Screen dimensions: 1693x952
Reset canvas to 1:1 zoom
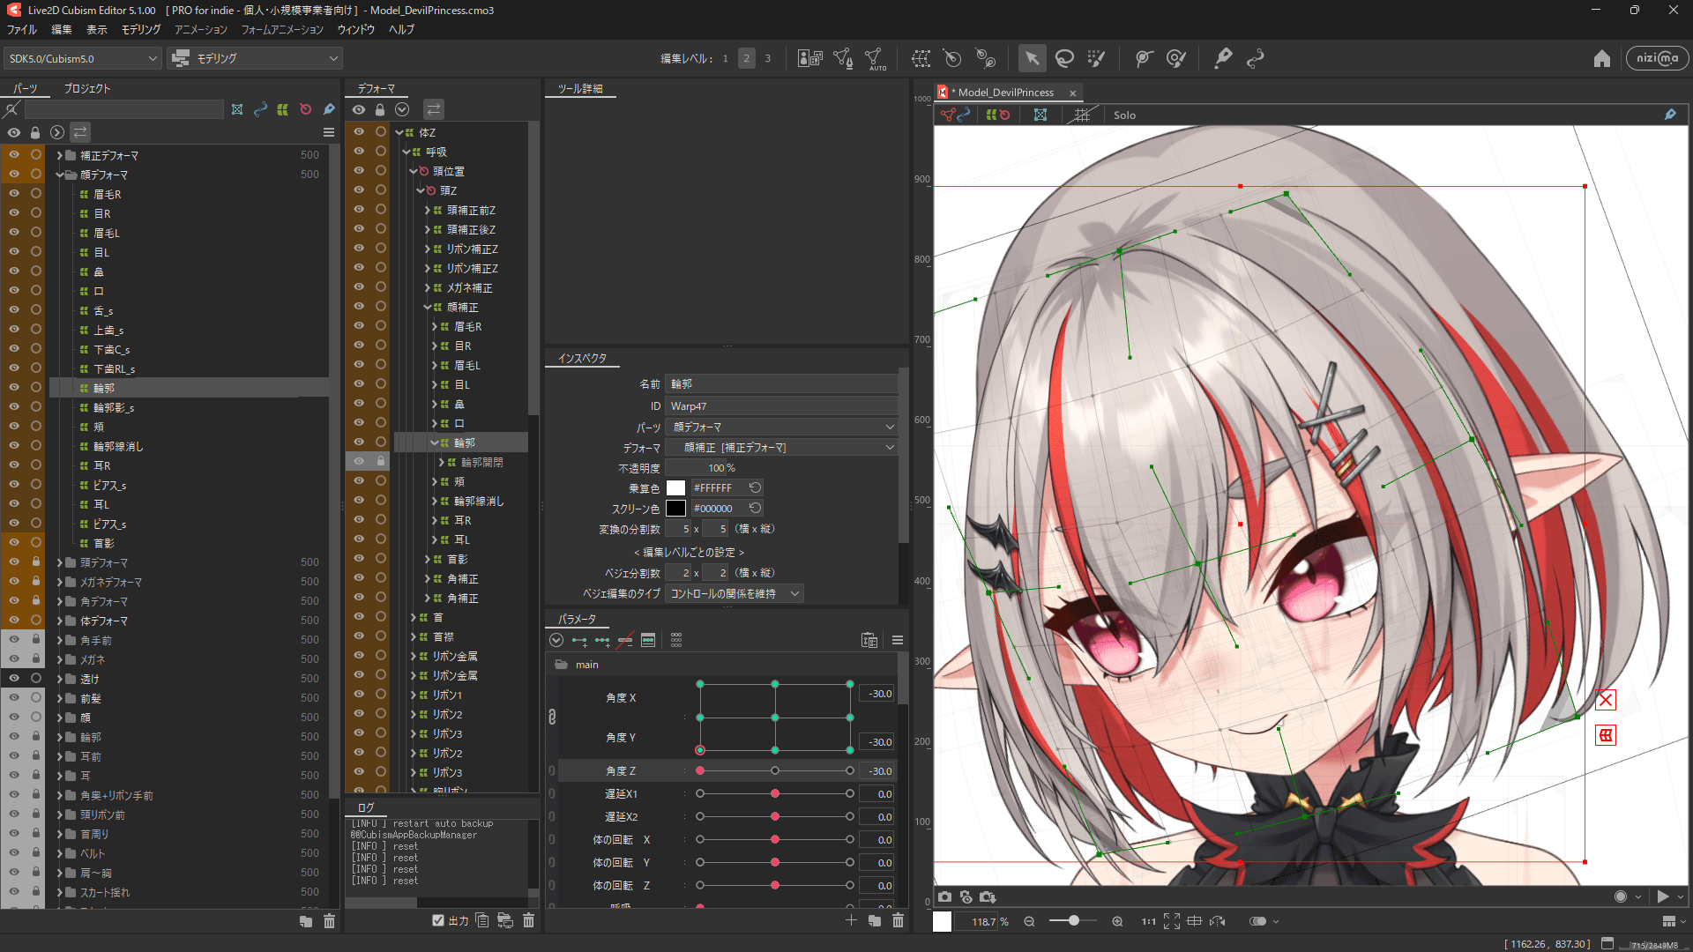pyautogui.click(x=1148, y=921)
